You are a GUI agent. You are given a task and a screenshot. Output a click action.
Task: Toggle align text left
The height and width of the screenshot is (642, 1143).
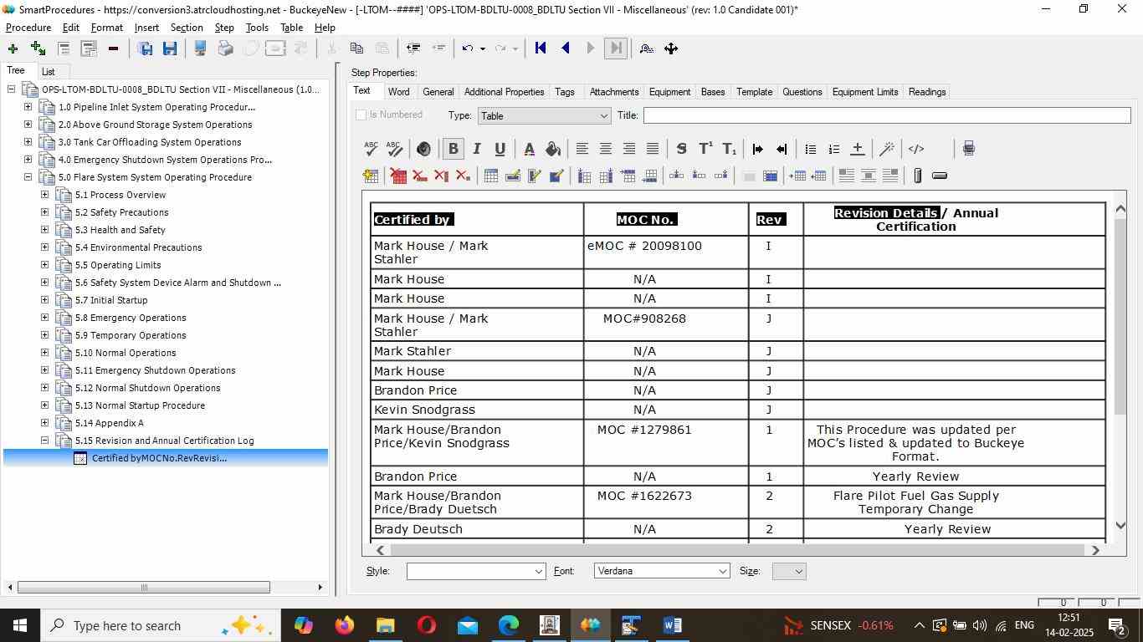click(582, 149)
